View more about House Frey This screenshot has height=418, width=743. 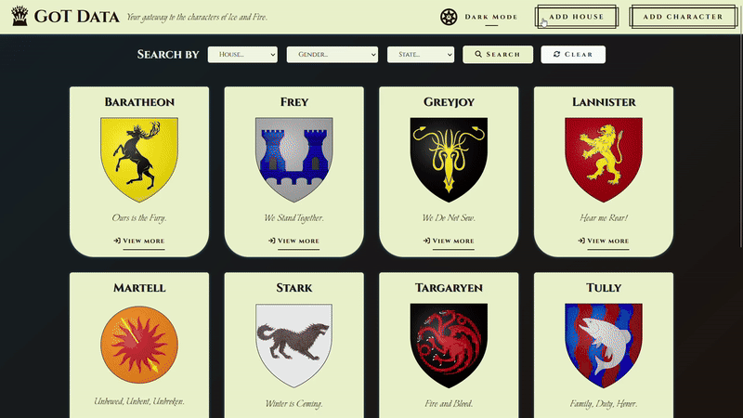point(293,242)
